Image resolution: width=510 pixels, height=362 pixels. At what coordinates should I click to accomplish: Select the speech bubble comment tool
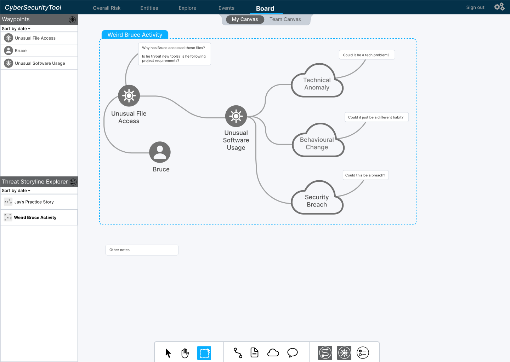[292, 353]
